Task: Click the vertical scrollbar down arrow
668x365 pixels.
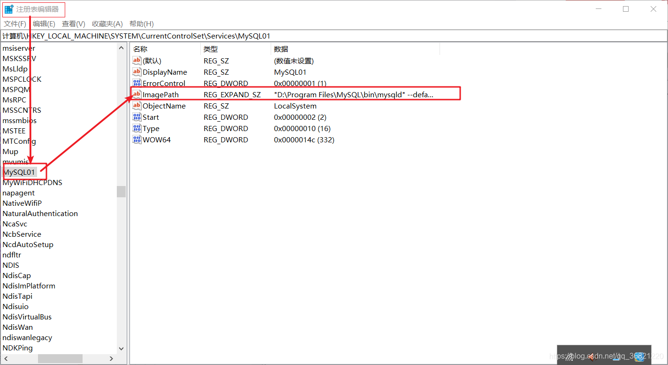Action: (121, 349)
